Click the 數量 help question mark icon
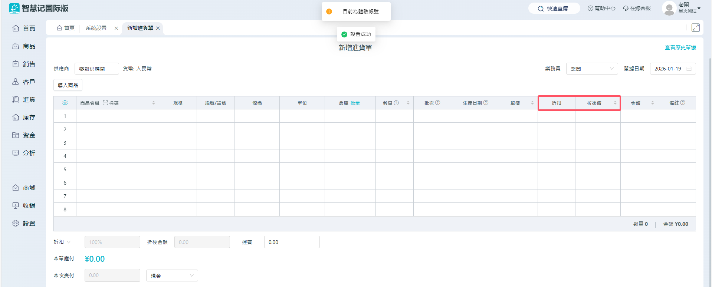712x287 pixels. (x=396, y=103)
